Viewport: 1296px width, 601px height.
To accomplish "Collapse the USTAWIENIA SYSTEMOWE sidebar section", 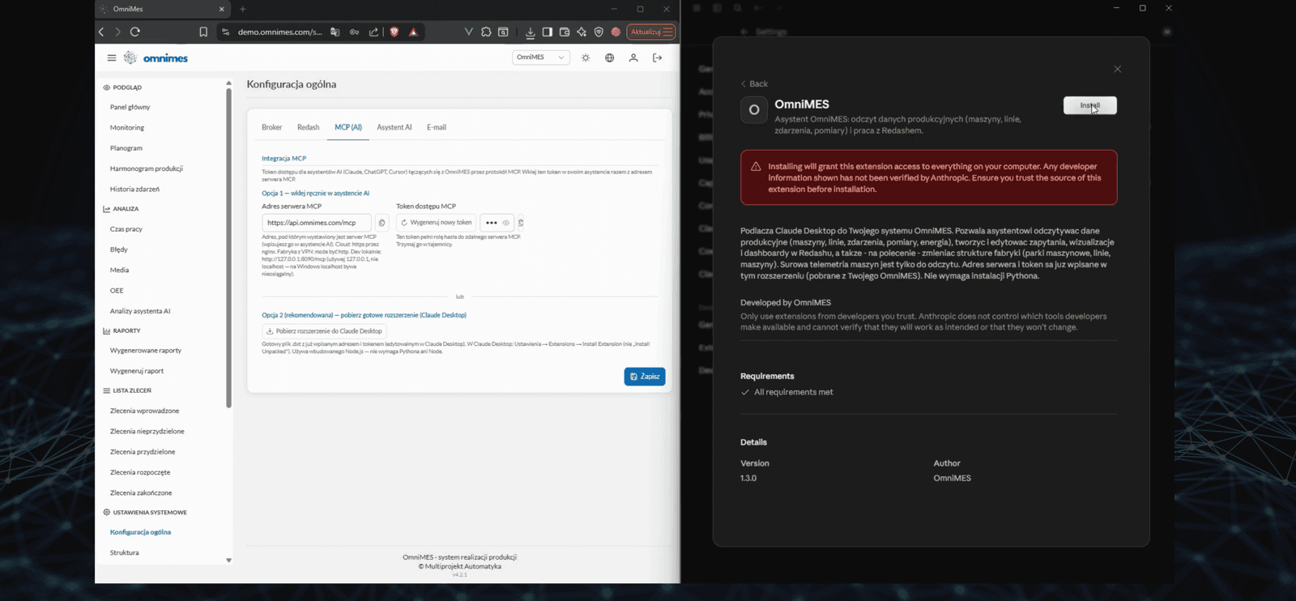I will click(145, 512).
